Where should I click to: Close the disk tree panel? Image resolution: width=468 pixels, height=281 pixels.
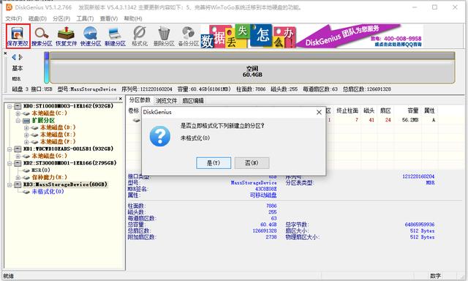(x=120, y=99)
